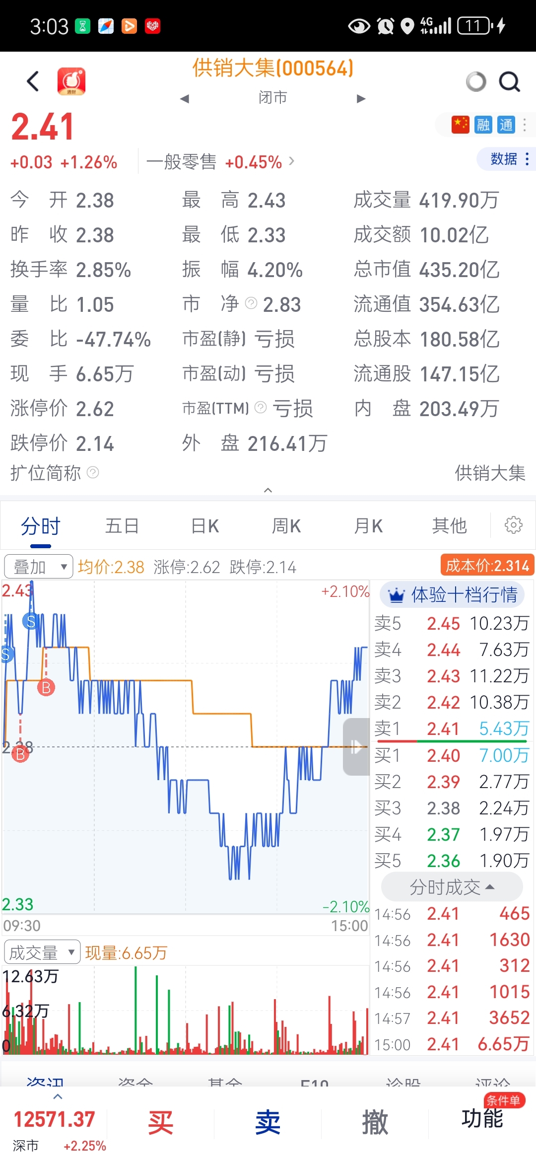Tap the location icon in status bar

[407, 26]
